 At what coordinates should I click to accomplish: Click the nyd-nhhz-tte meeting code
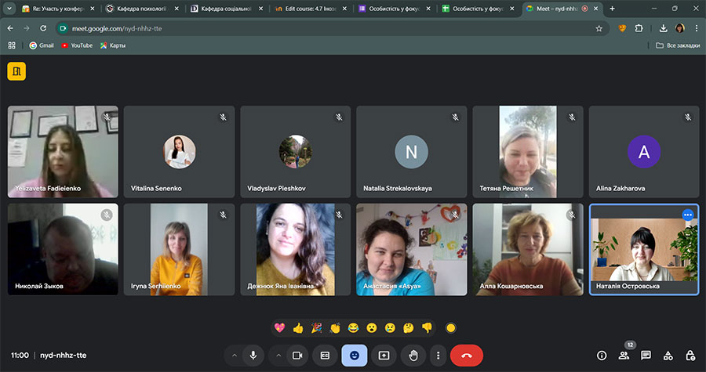[x=63, y=356]
